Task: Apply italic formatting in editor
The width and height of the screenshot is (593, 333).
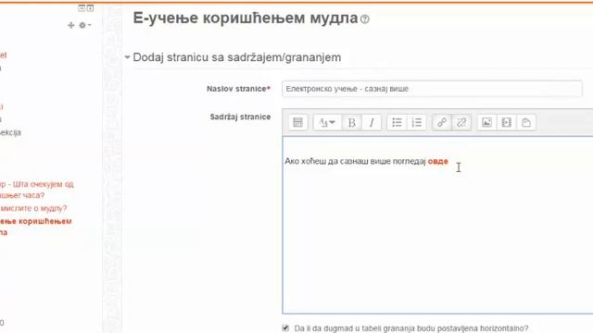Action: pyautogui.click(x=372, y=123)
